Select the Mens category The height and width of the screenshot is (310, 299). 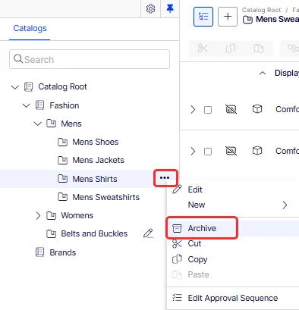coord(71,124)
